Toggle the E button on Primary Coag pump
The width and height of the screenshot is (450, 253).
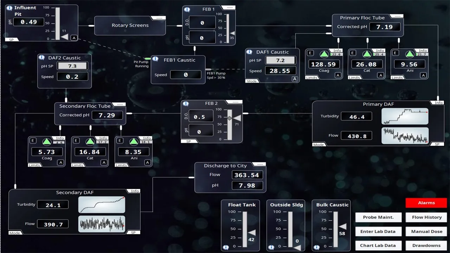coord(310,53)
